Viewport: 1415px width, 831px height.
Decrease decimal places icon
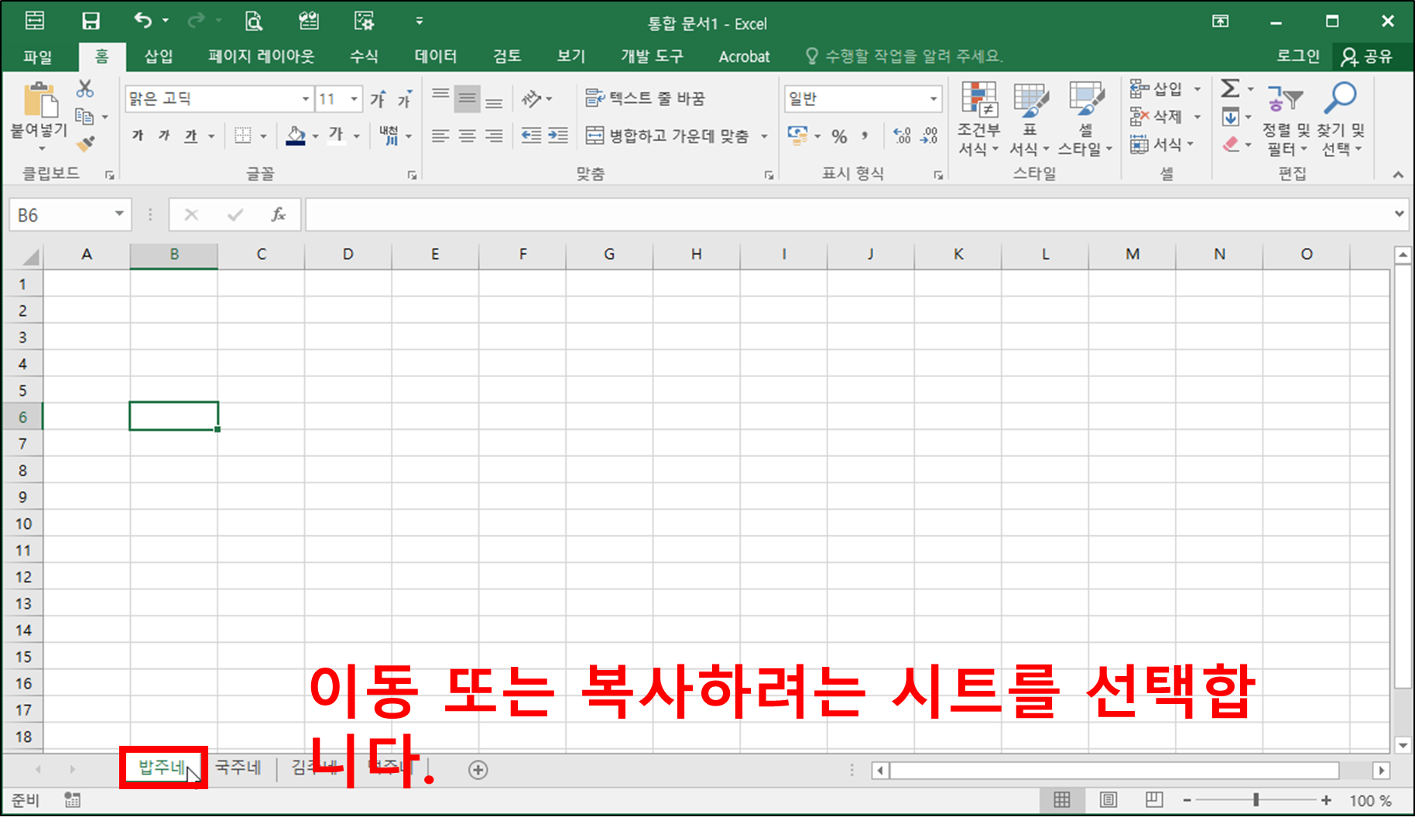coord(929,136)
